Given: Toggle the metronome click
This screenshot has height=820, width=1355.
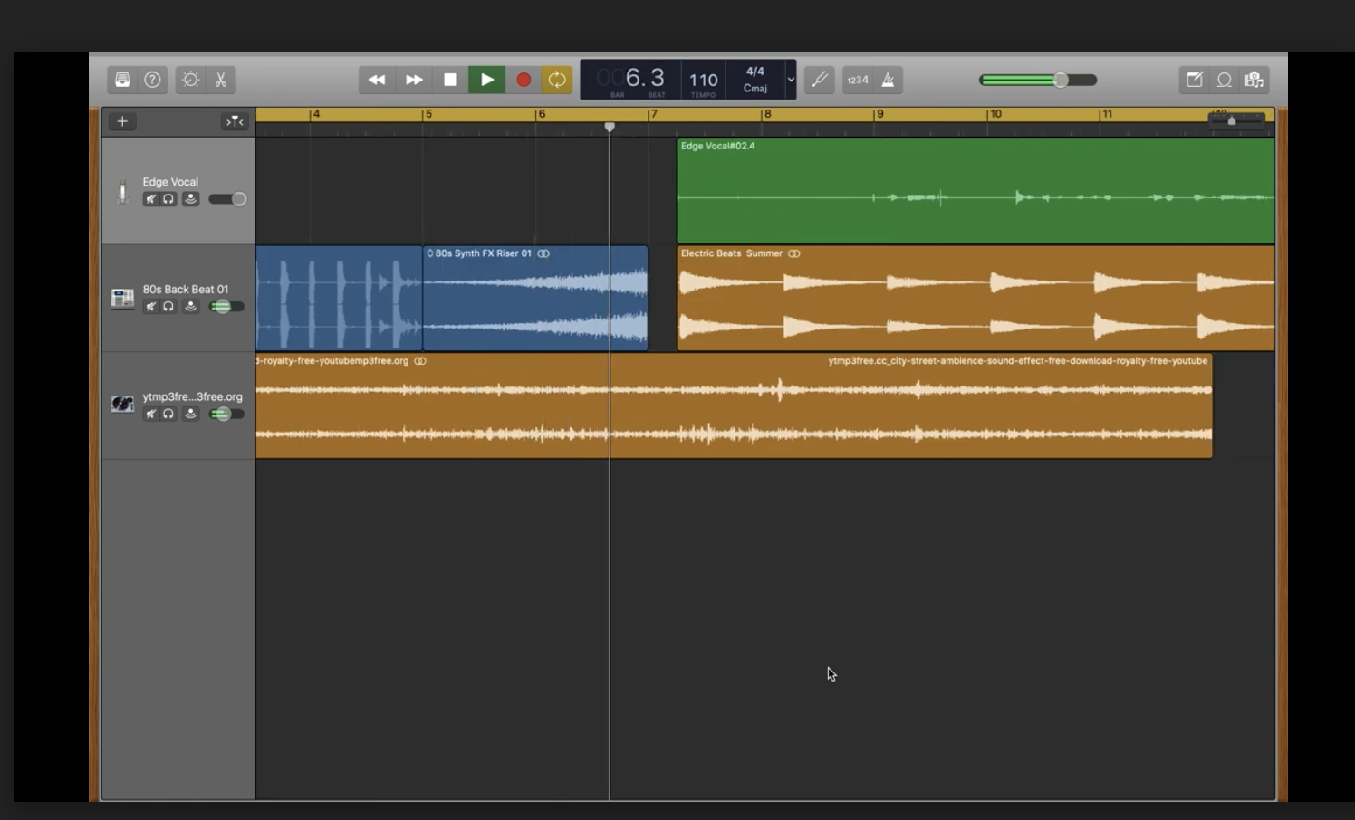Looking at the screenshot, I should tap(888, 80).
